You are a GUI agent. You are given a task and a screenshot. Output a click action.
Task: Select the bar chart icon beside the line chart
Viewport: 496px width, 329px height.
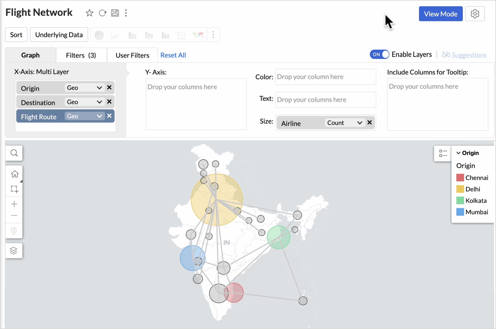click(x=132, y=36)
